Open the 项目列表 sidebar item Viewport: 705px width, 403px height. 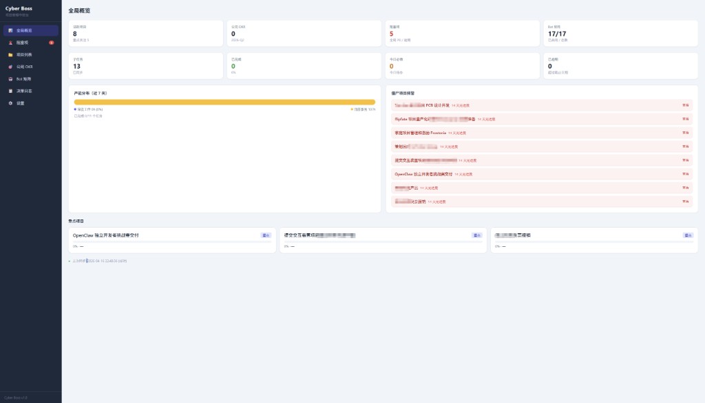point(30,55)
